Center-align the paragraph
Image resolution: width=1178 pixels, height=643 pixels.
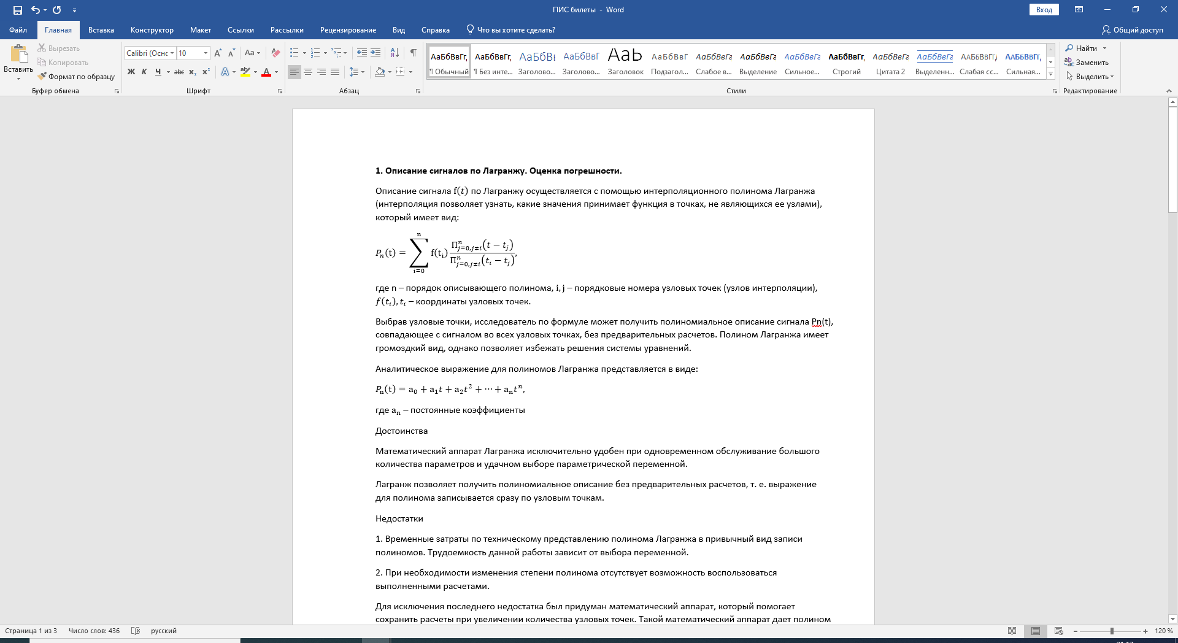(x=308, y=72)
